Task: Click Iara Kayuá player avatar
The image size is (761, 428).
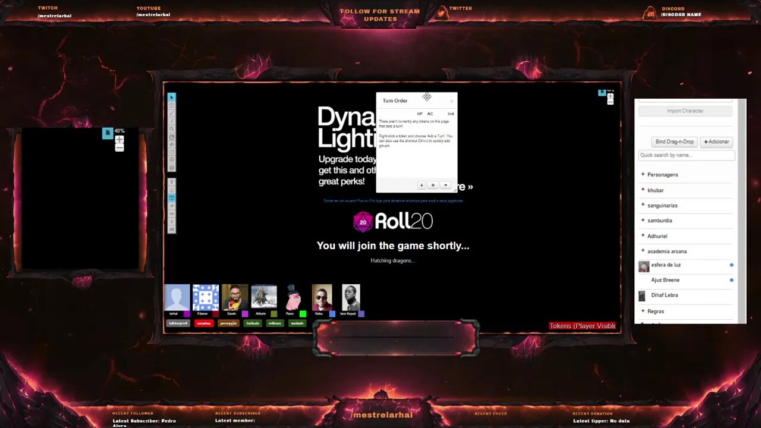Action: pos(351,297)
